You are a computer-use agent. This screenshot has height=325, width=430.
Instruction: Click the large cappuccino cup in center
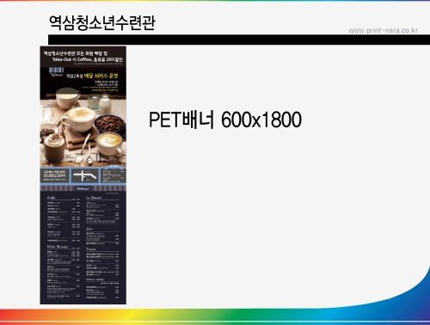click(x=81, y=119)
